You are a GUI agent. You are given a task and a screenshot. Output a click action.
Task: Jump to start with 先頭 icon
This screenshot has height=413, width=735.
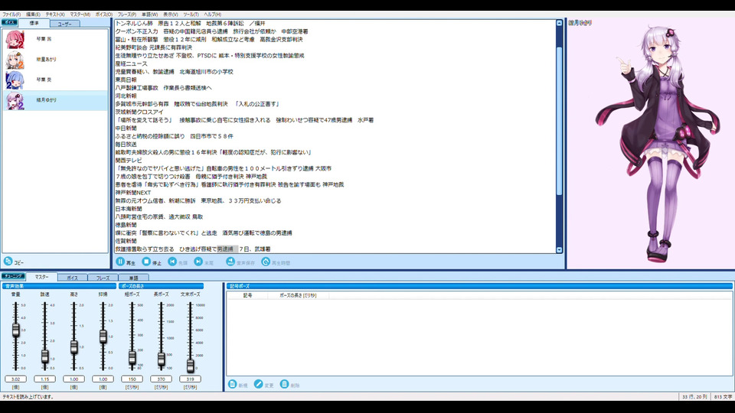172,262
